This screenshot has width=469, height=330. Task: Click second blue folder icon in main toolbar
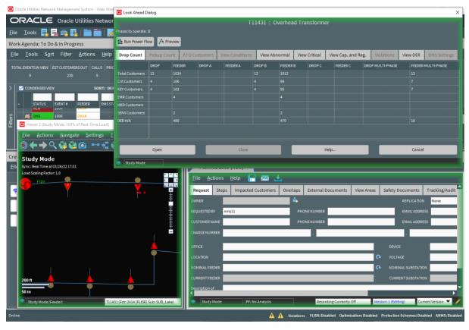point(98,33)
